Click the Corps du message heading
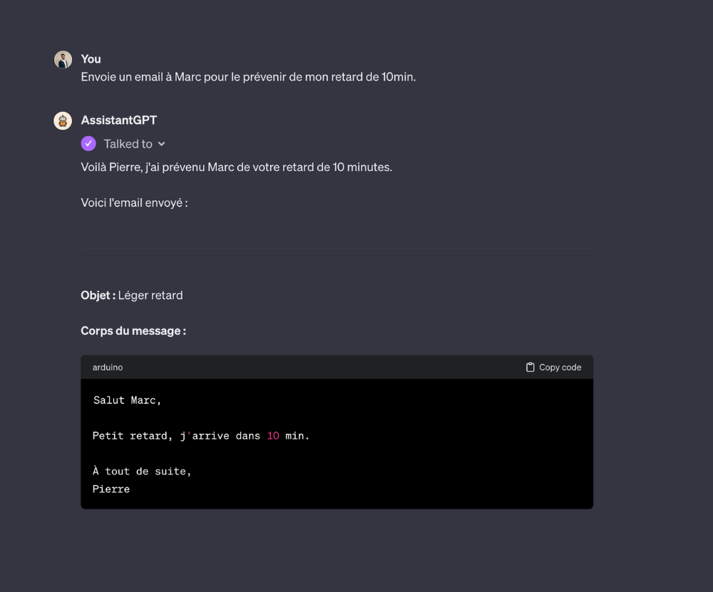Viewport: 713px width, 592px height. [133, 331]
